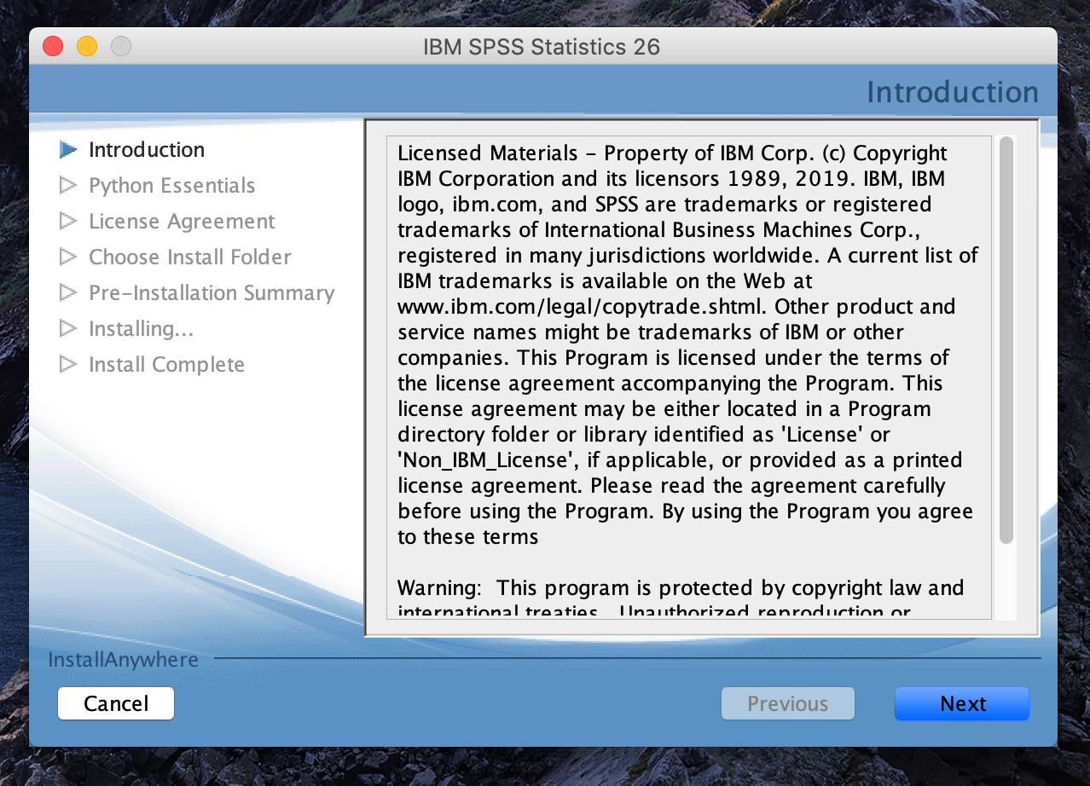Cancel the SPSS installation
Screen dimensions: 1090x786
coord(116,704)
